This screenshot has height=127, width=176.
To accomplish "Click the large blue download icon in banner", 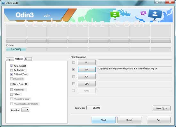I will pos(155,15).
